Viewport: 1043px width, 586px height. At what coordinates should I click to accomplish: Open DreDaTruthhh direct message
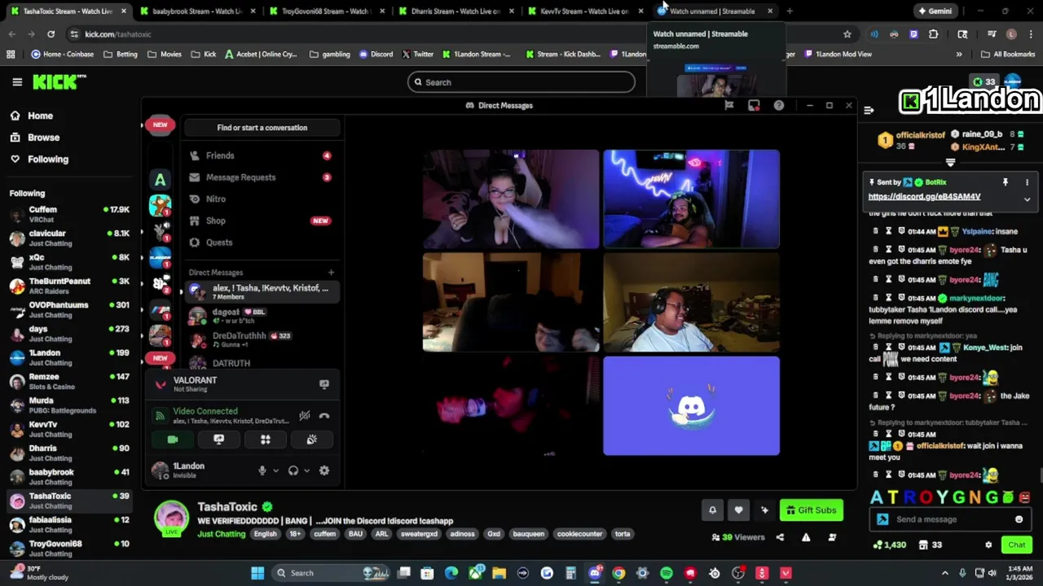tap(261, 339)
